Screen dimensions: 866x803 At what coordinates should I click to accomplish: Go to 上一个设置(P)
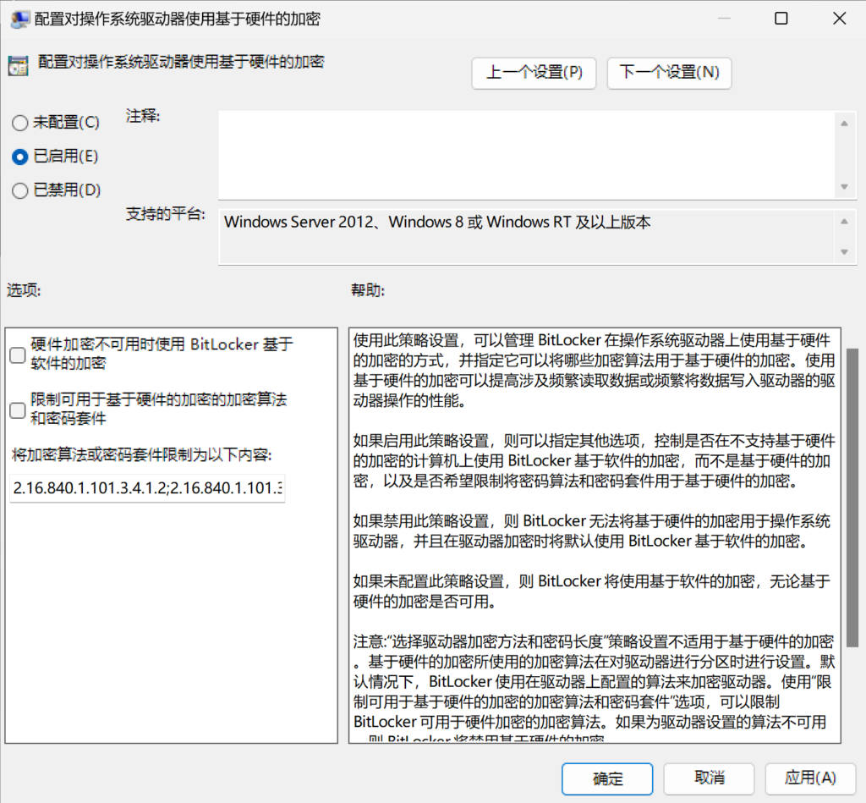point(534,73)
